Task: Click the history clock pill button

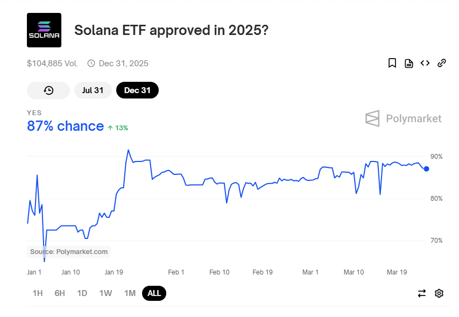Action: [x=48, y=90]
